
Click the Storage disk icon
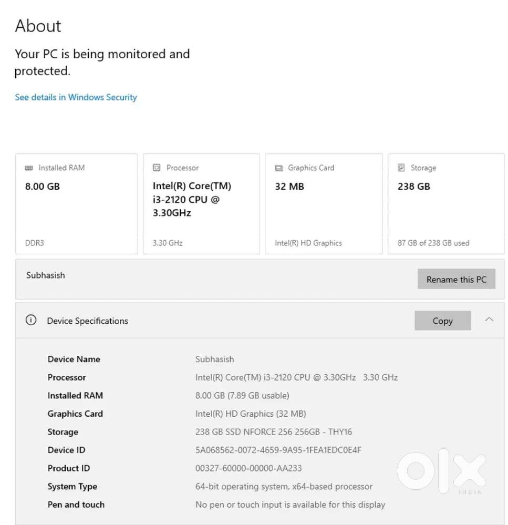401,168
